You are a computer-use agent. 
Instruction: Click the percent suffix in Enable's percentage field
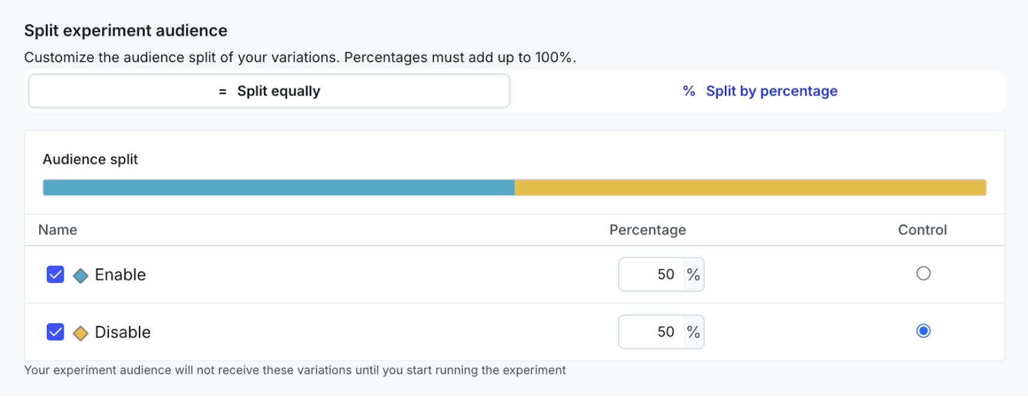coord(693,274)
